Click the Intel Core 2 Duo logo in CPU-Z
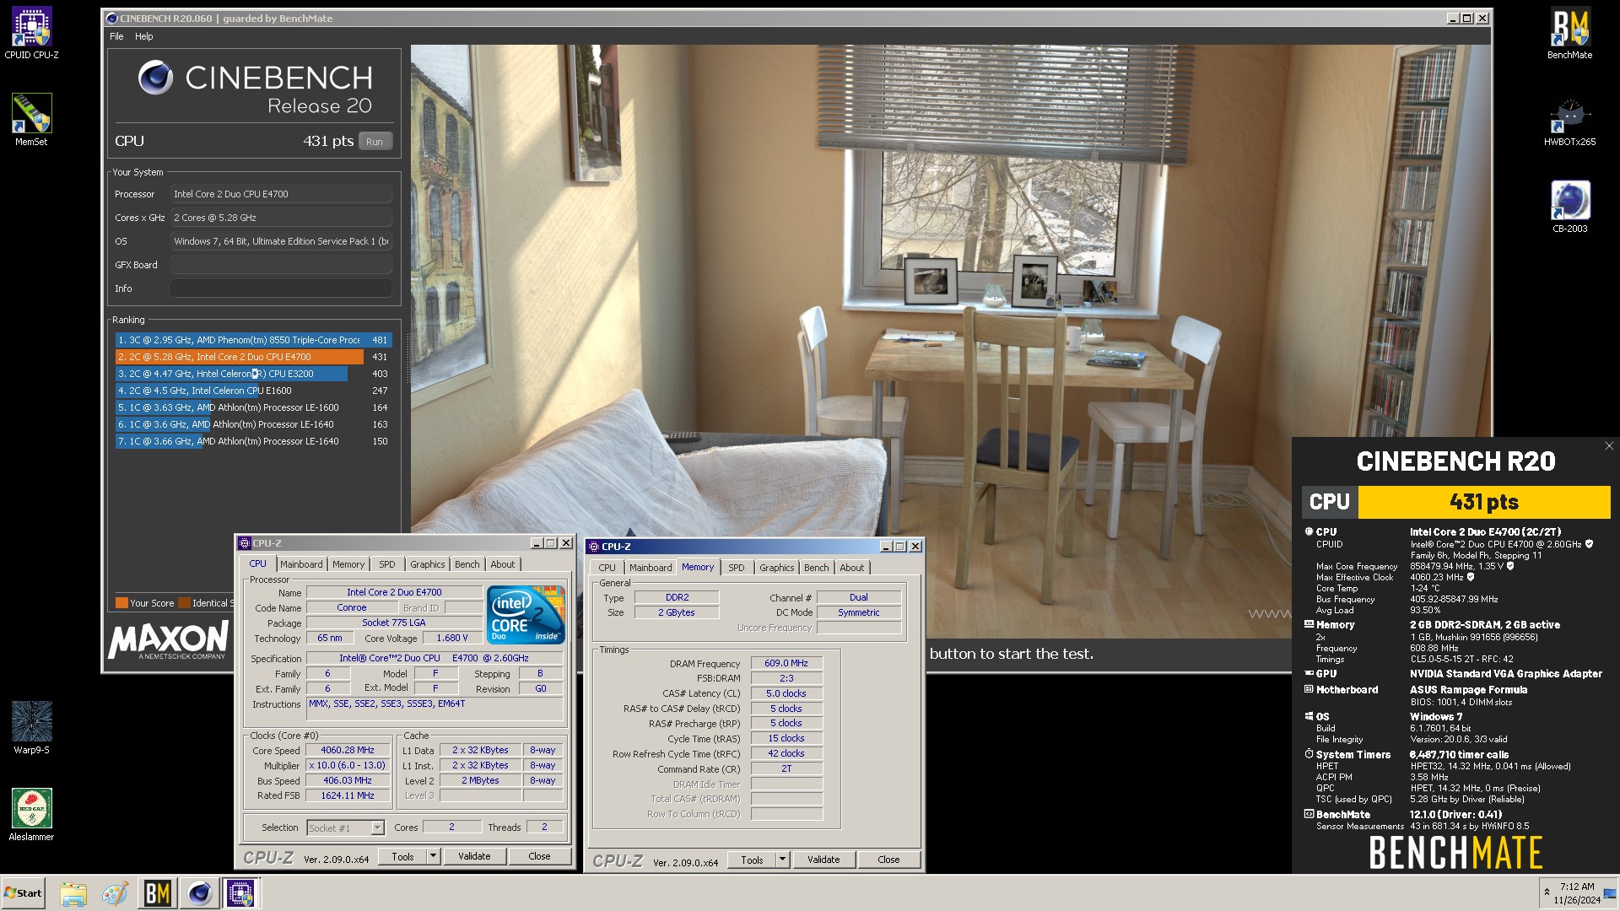This screenshot has height=911, width=1620. click(x=526, y=616)
